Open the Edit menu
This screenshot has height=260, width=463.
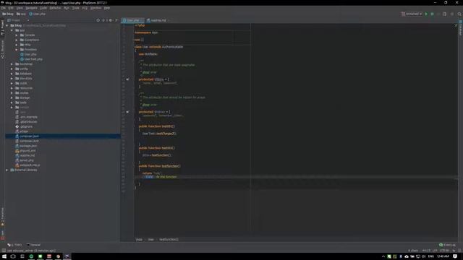pyautogui.click(x=11, y=8)
